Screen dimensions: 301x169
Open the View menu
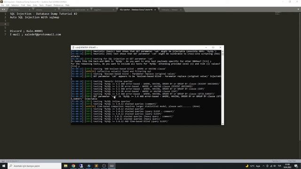[29, 5]
